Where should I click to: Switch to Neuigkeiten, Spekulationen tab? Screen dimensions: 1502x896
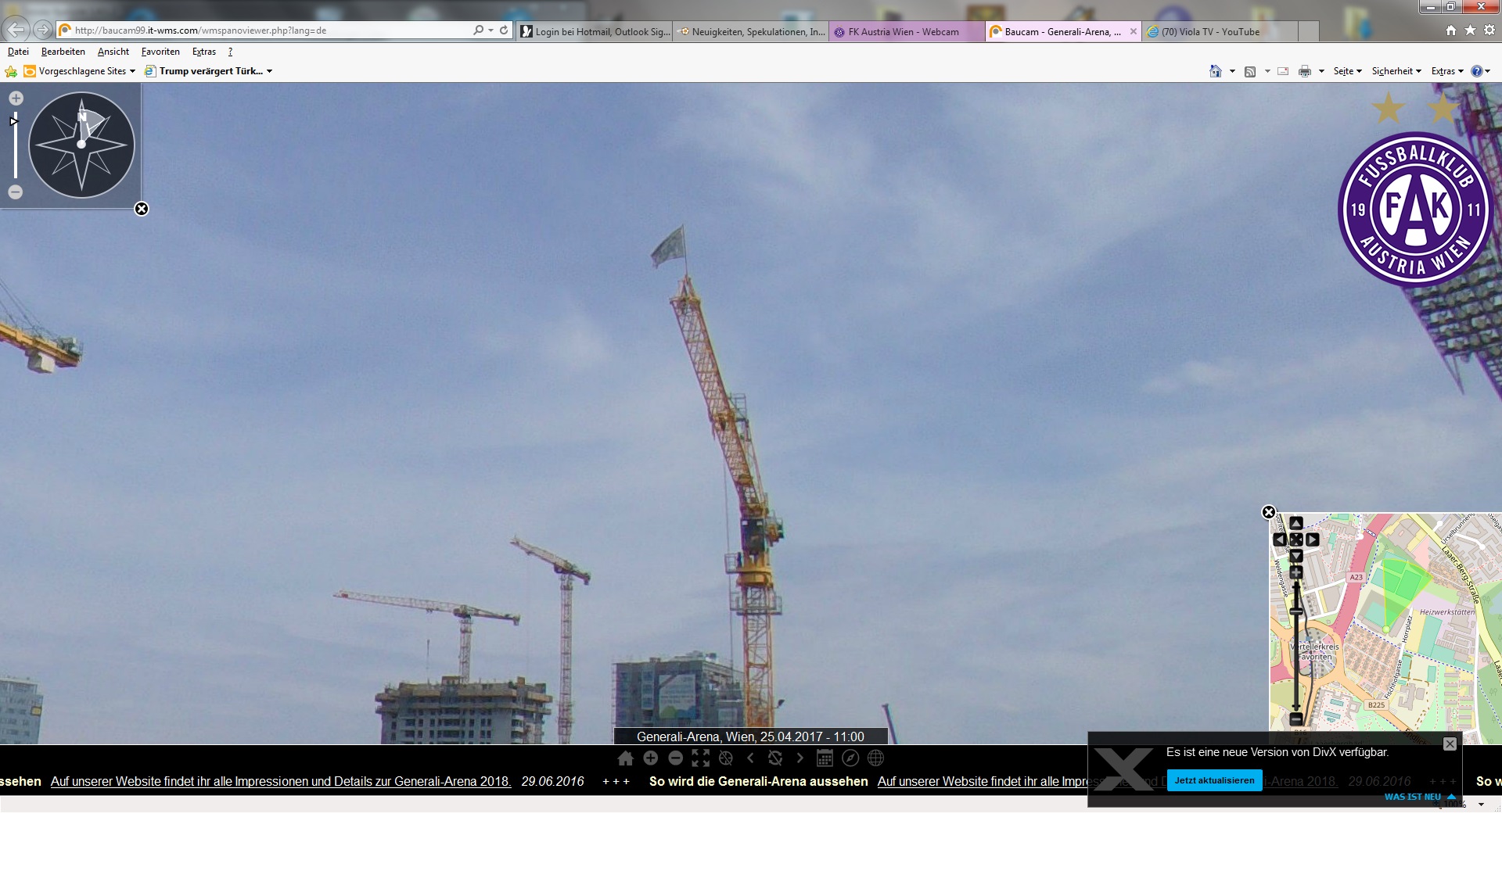point(751,32)
